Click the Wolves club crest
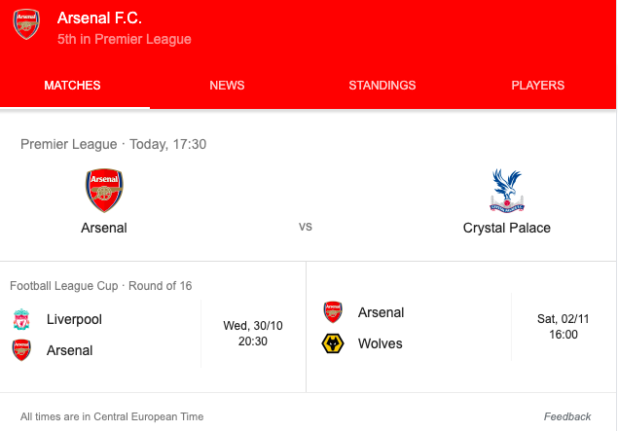Screen dimensions: 618x431 333,343
